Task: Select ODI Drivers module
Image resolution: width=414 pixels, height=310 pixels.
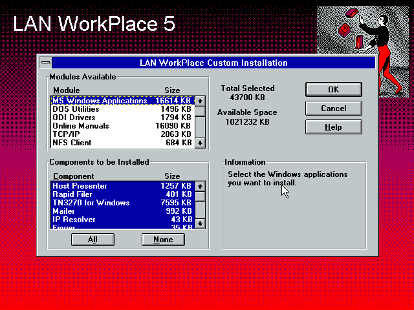Action: point(122,118)
